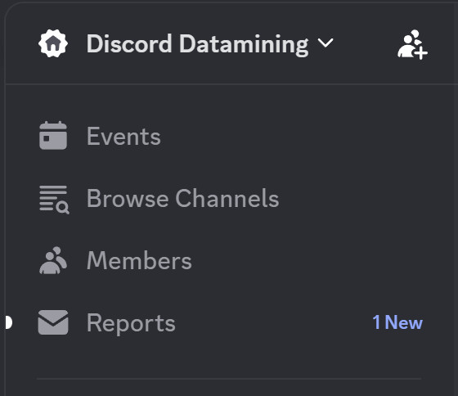458x396 pixels.
Task: Click the community server home badge icon
Action: tap(53, 43)
